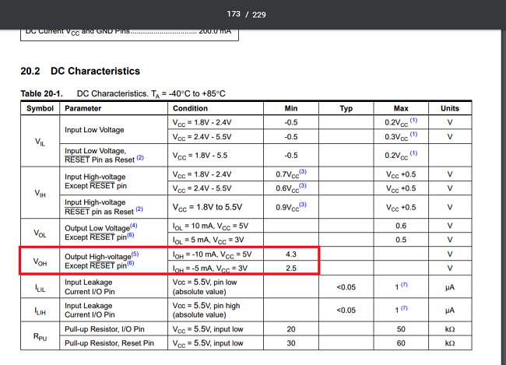The width and height of the screenshot is (506, 365).
Task: Click the page number field showing 173
Action: [234, 14]
